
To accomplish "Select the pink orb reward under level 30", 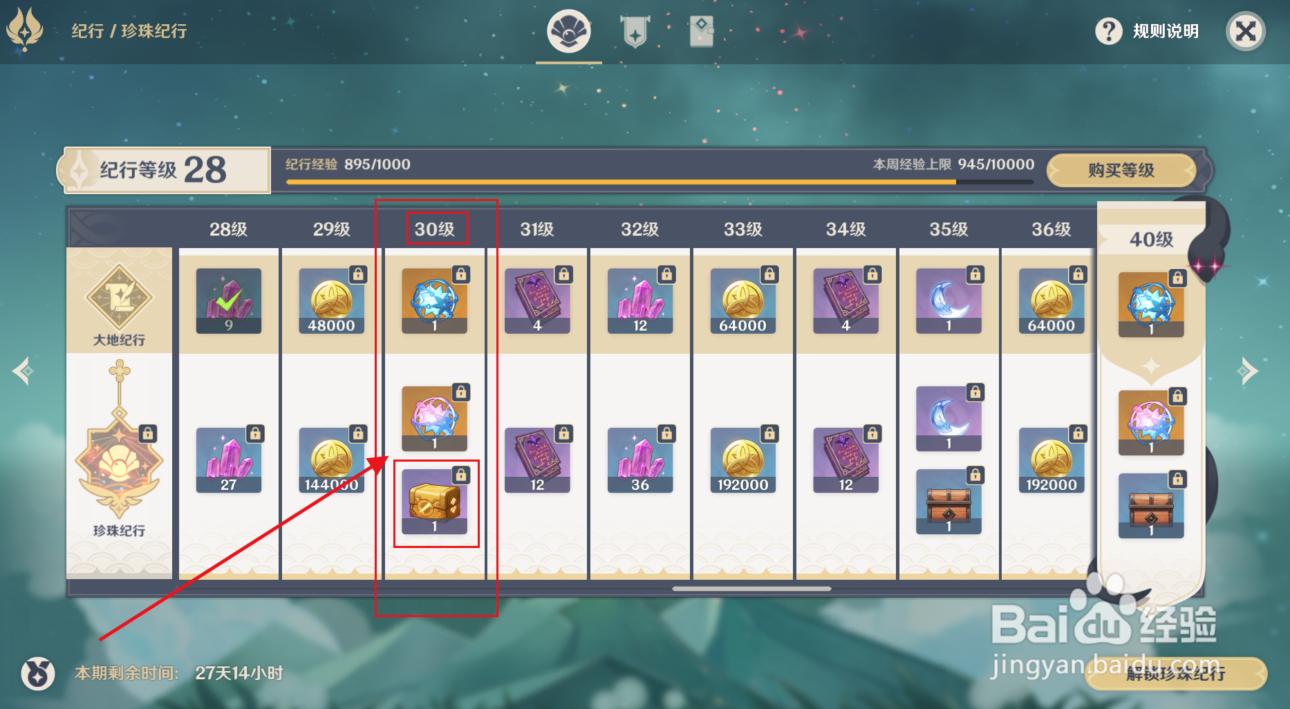I will [x=435, y=418].
